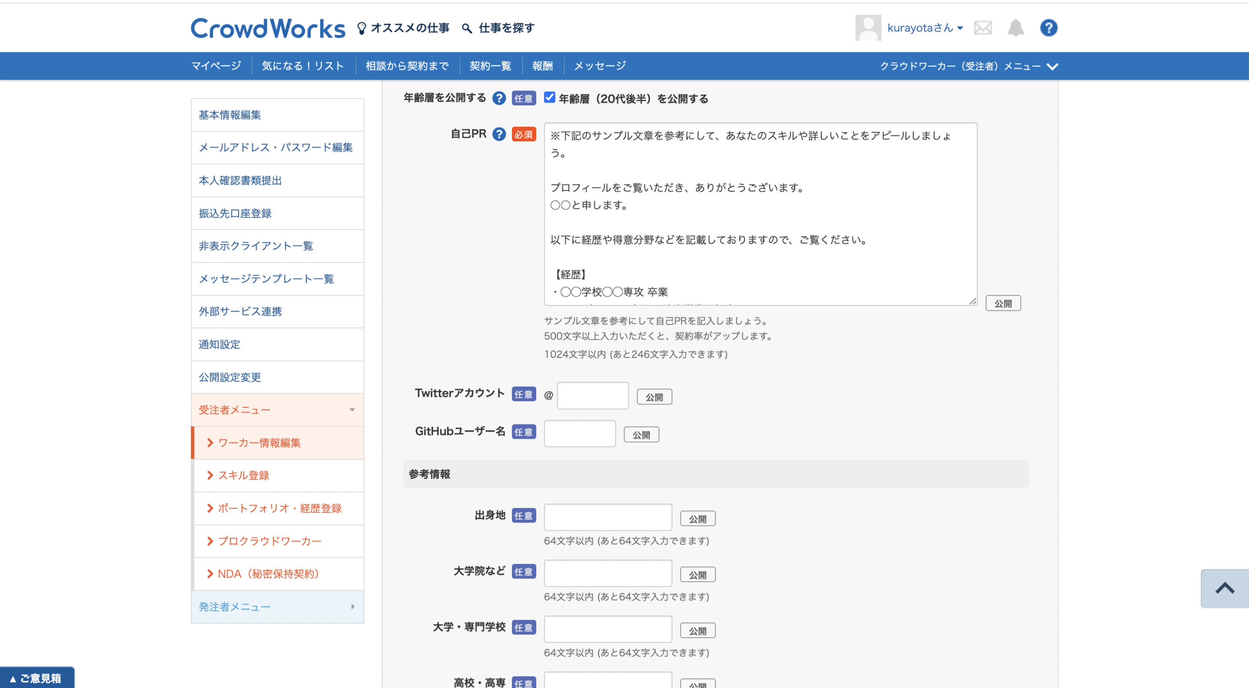The width and height of the screenshot is (1249, 688).
Task: Open kurayotaさん account dropdown
Action: coord(925,28)
